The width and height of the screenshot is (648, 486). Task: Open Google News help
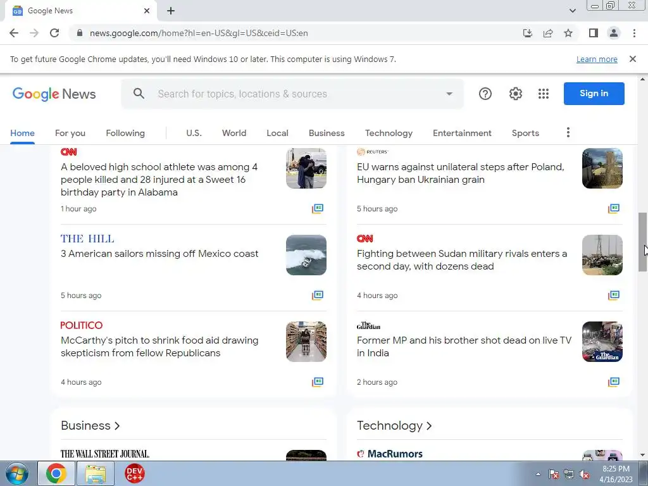pyautogui.click(x=485, y=94)
